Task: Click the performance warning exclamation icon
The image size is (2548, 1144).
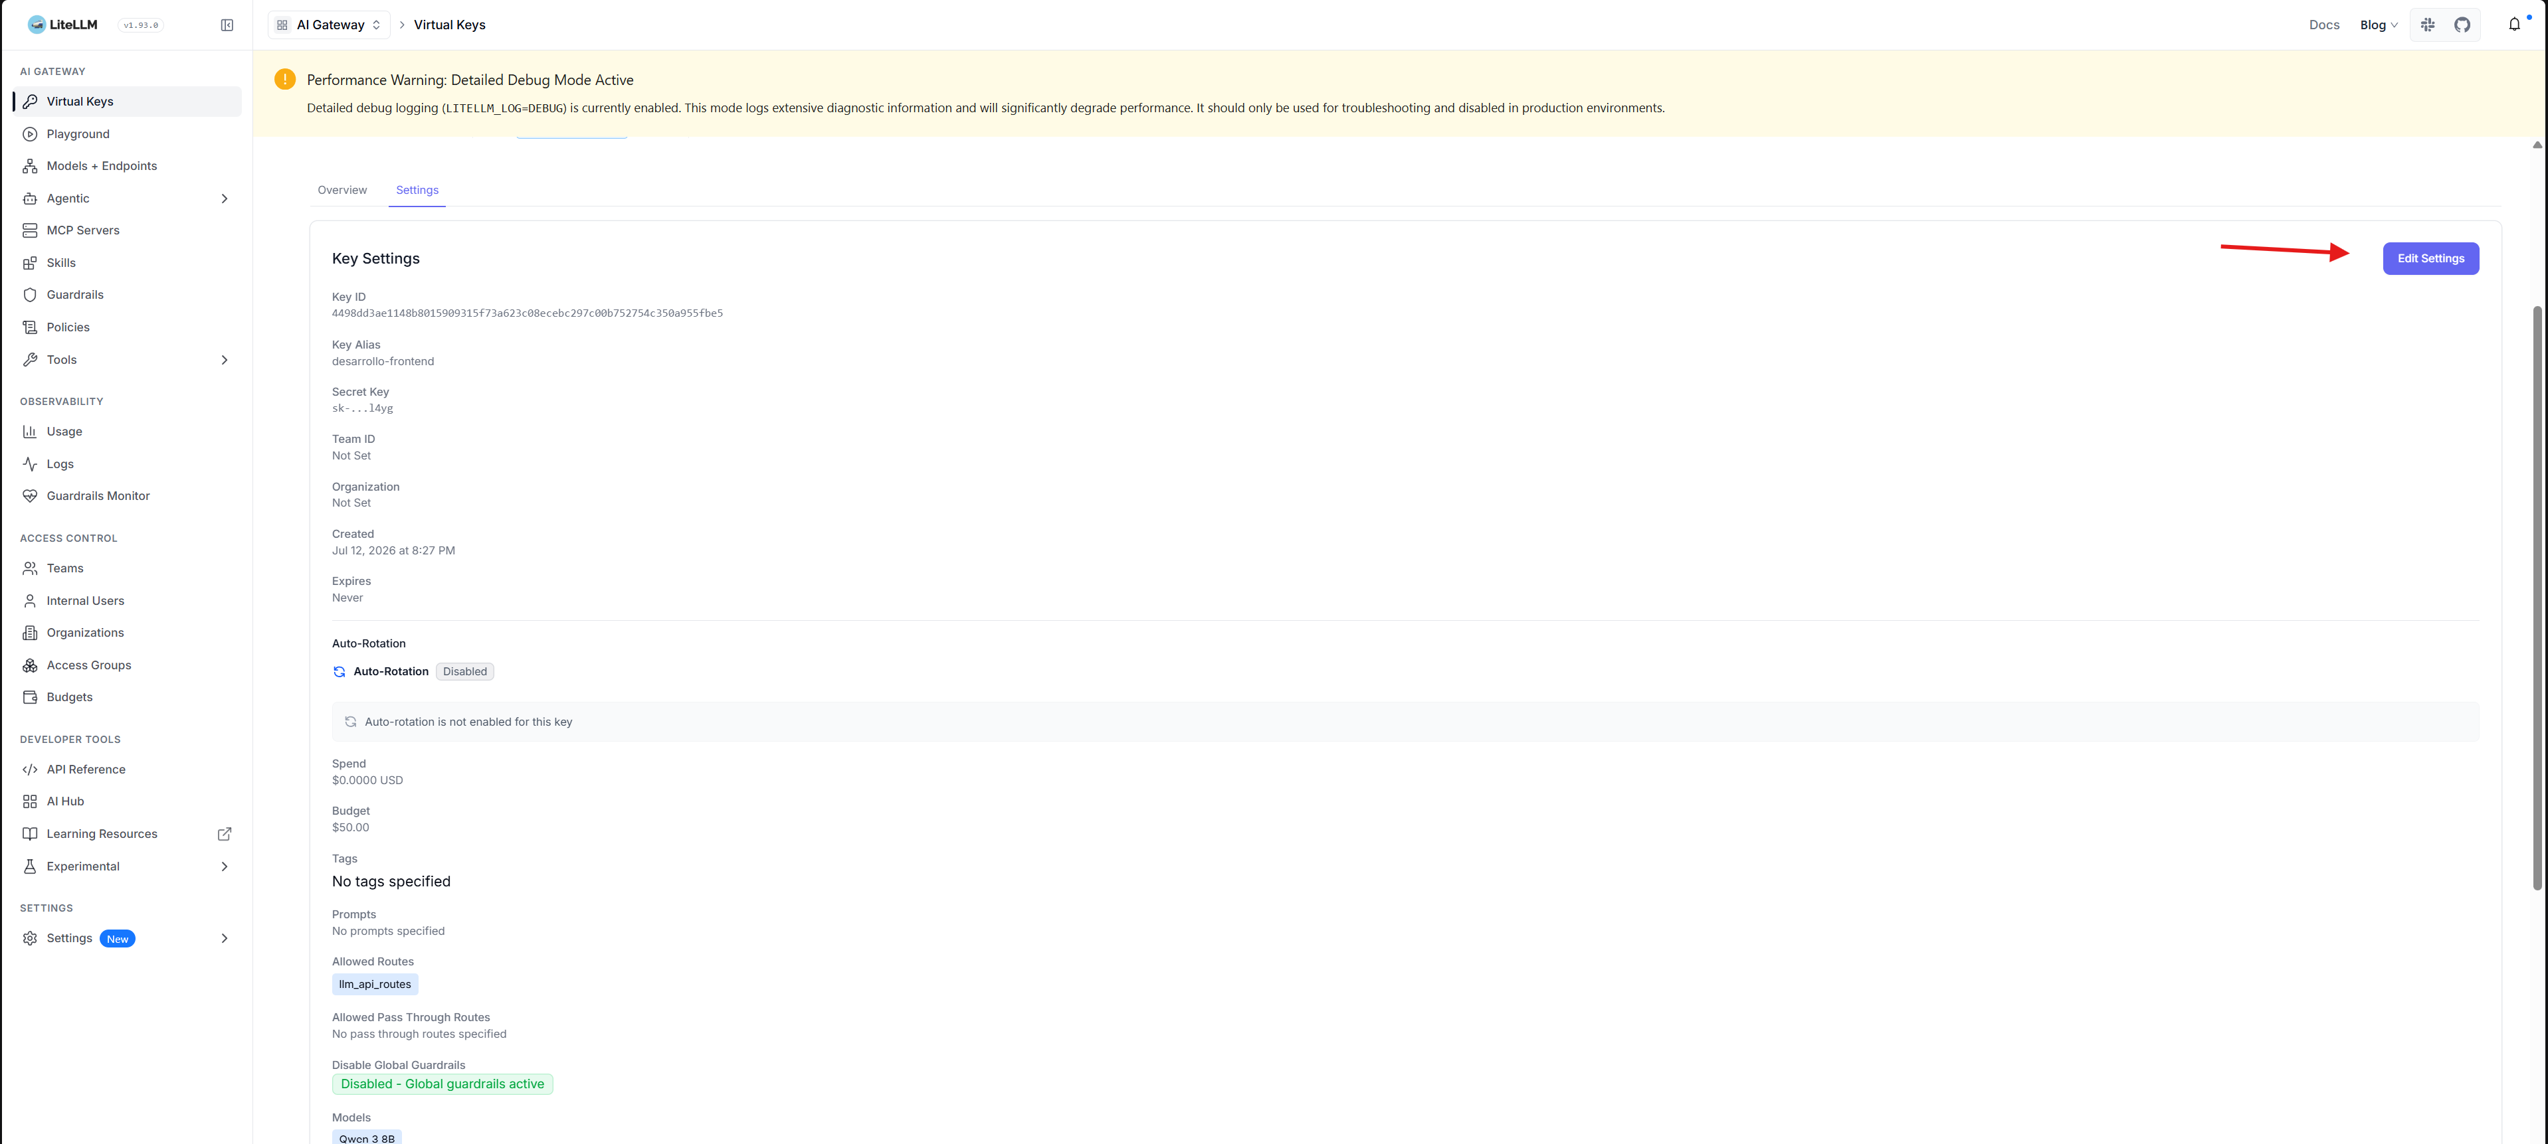Action: [285, 79]
